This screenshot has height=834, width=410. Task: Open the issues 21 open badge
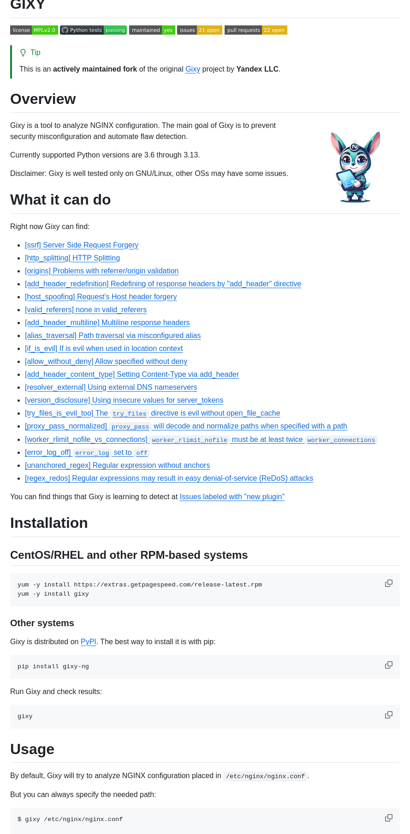(x=200, y=30)
